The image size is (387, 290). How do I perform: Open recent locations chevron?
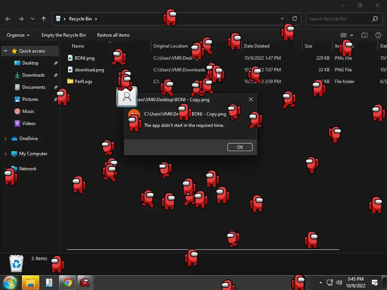33,19
